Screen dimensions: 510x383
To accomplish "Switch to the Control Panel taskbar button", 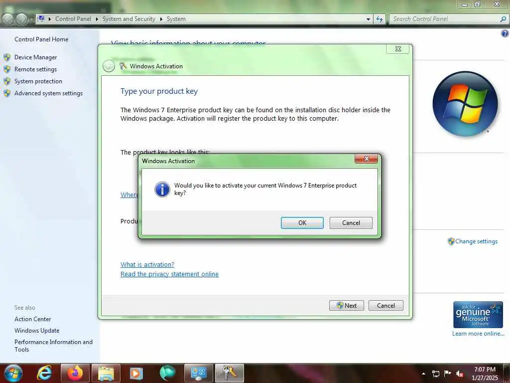I will tap(198, 373).
